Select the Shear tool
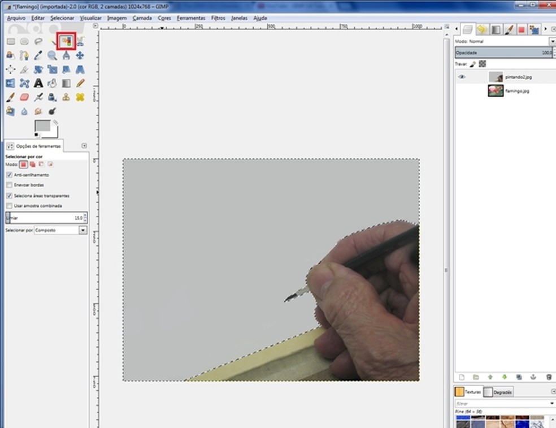Image resolution: width=556 pixels, height=428 pixels. click(x=66, y=69)
